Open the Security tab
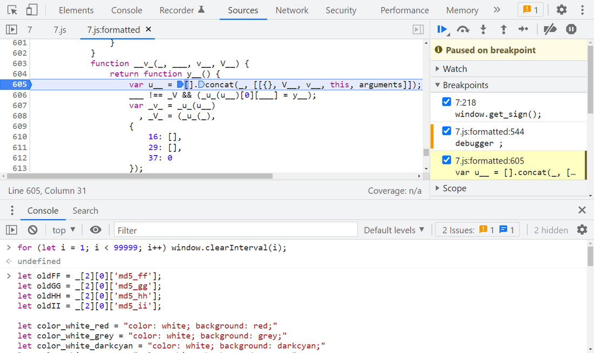The image size is (594, 353). [x=341, y=10]
